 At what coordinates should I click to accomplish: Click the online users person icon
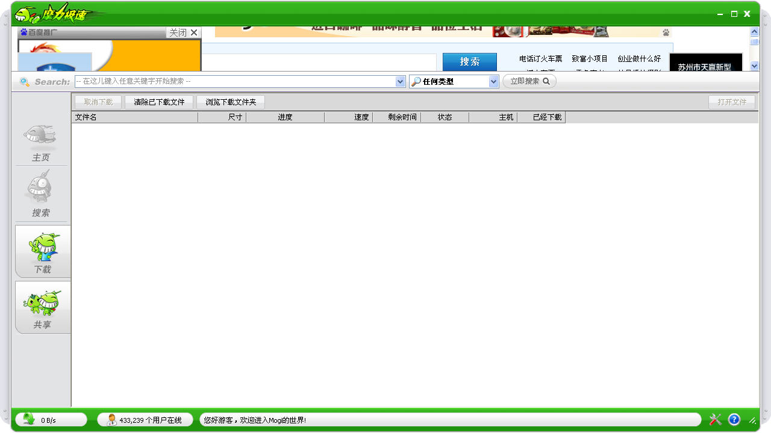[111, 420]
